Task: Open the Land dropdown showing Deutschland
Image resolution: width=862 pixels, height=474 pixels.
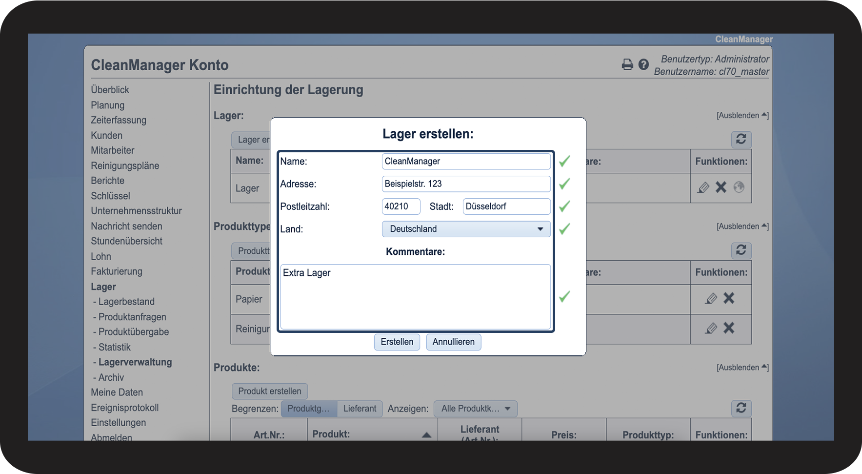Action: pos(466,229)
